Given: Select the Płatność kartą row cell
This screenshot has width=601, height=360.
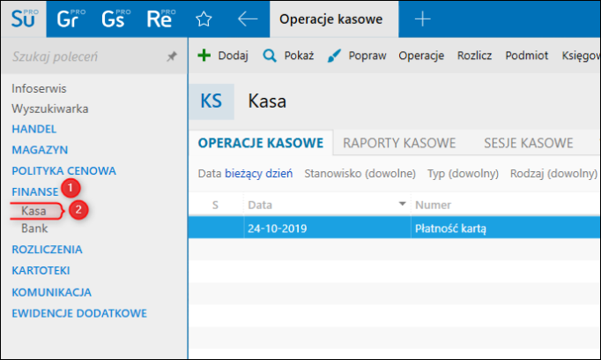Looking at the screenshot, I should tap(506, 229).
